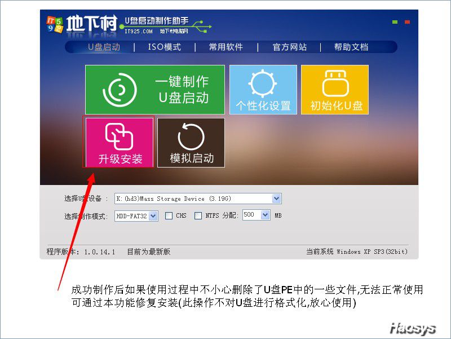Click the 地下村 IT925 logo
This screenshot has height=339, width=451.
82,25
